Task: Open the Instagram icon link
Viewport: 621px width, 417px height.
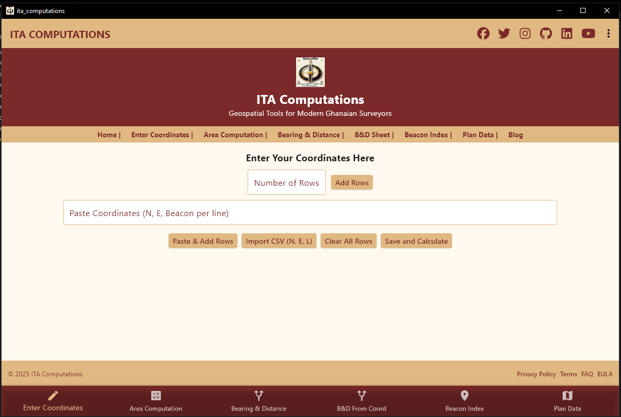Action: [525, 33]
